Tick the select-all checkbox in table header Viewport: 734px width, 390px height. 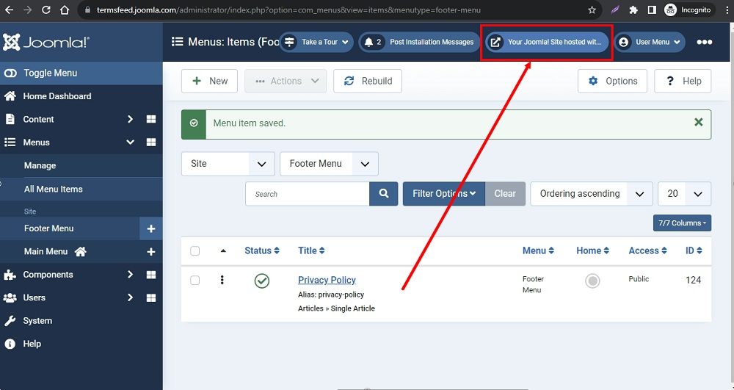coord(195,251)
